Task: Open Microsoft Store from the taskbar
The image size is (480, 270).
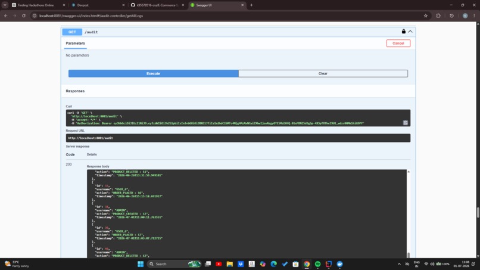Action: tap(295, 264)
